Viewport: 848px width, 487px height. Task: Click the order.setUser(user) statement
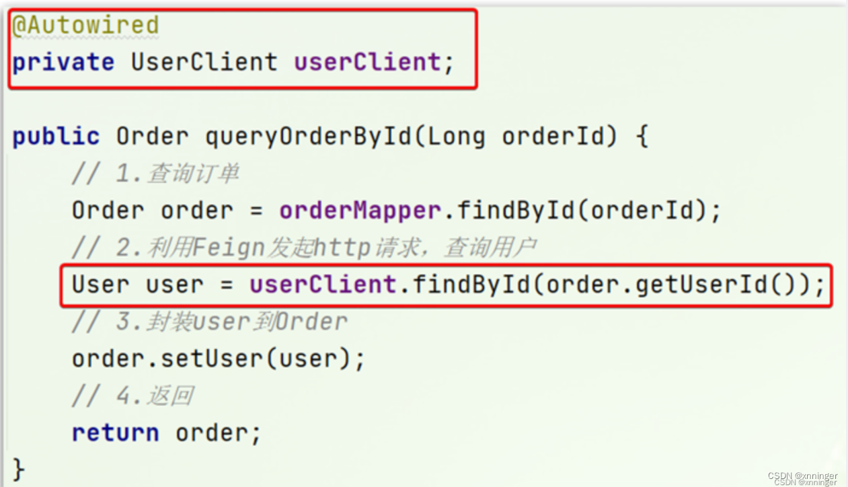point(219,359)
